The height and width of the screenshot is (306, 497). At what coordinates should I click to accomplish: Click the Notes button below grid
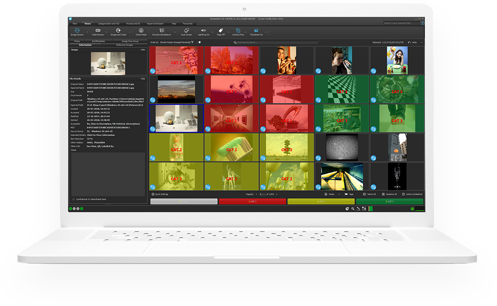point(330,194)
